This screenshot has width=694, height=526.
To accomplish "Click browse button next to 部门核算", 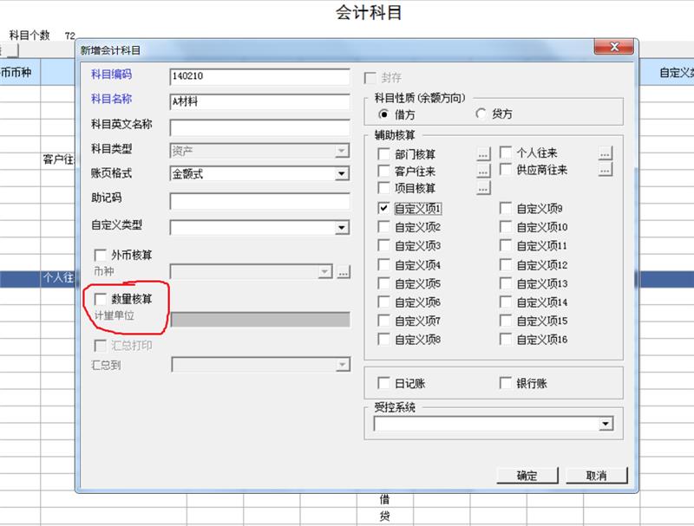I will point(483,153).
